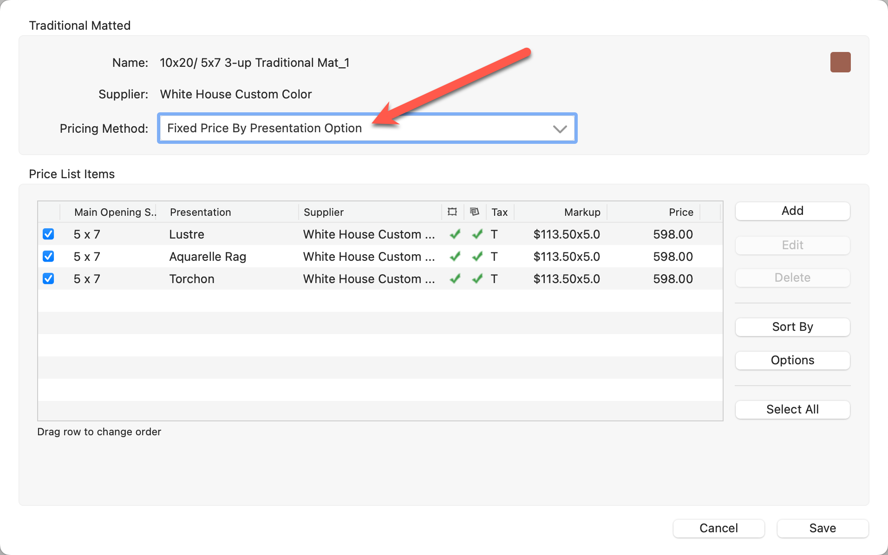888x555 pixels.
Task: Uncheck the Aquarelle Rag row checkbox
Action: 48,257
